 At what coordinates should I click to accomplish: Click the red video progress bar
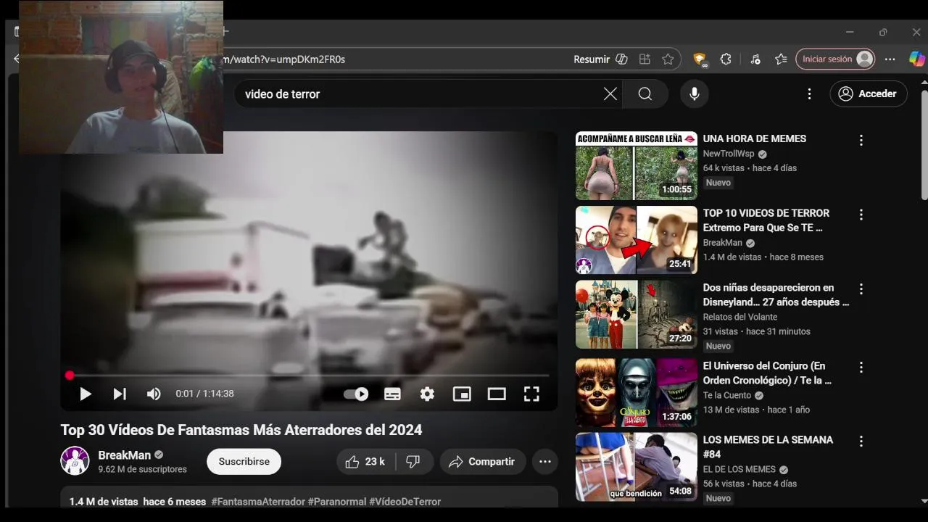click(x=309, y=376)
